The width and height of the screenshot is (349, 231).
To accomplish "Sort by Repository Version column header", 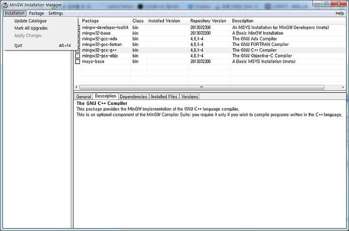I will (x=209, y=21).
